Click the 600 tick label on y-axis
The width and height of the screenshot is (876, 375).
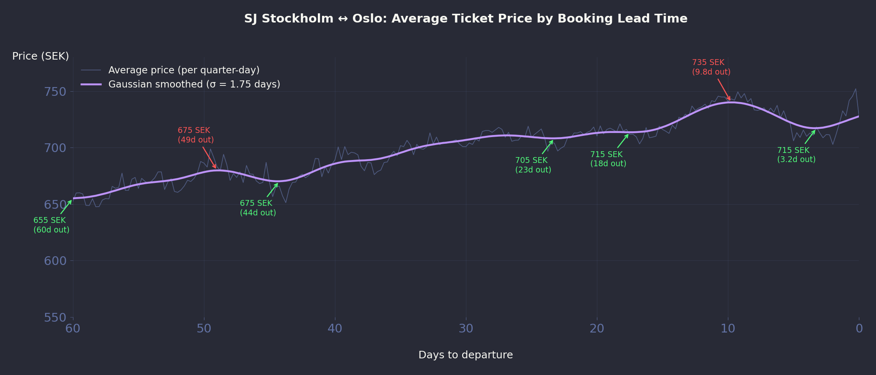coord(55,261)
